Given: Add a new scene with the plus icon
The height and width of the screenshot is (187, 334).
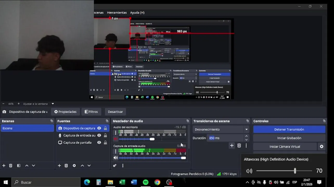Looking at the screenshot, I should [4, 166].
